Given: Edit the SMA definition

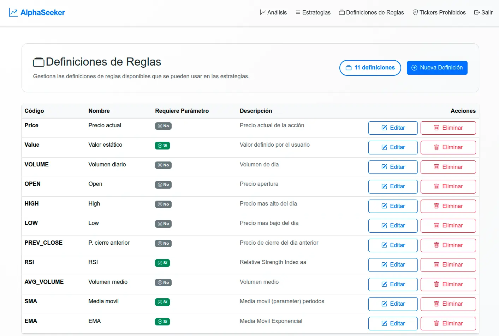Looking at the screenshot, I should pos(393,304).
